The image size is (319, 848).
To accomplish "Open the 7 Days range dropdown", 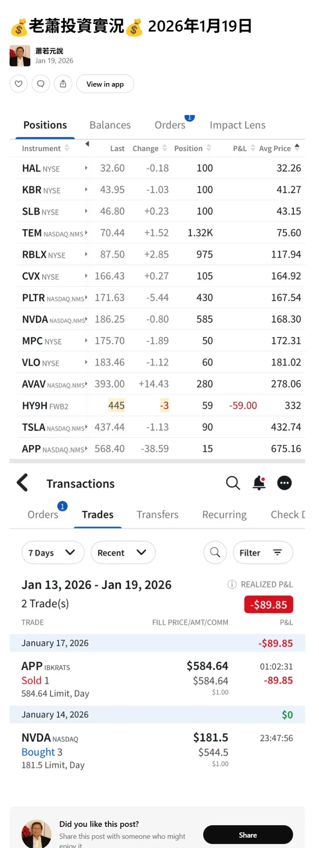I will click(x=52, y=553).
